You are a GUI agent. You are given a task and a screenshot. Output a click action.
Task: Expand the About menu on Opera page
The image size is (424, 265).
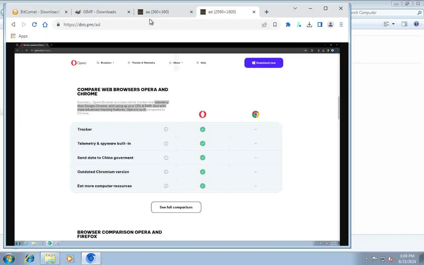[176, 63]
